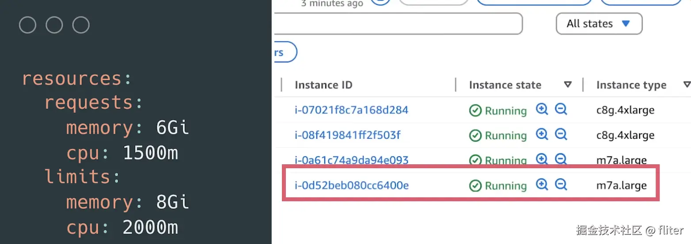This screenshot has height=244, width=691.
Task: Open instance link i-07021f8c7a168d284
Action: [351, 110]
